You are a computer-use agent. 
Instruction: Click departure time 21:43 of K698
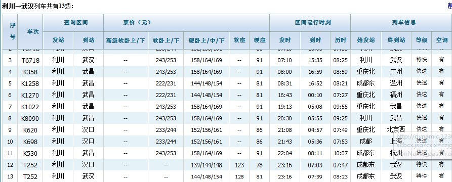pos(285,142)
